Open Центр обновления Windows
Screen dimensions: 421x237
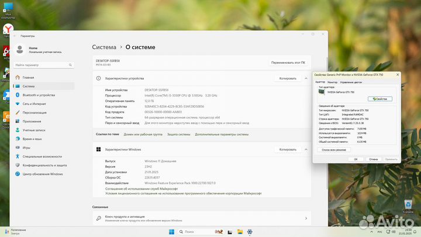point(44,174)
